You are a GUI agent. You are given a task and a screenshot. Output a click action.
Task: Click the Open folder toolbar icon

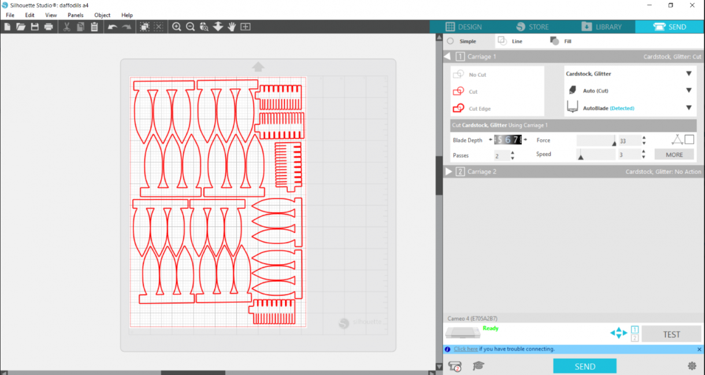pos(21,27)
